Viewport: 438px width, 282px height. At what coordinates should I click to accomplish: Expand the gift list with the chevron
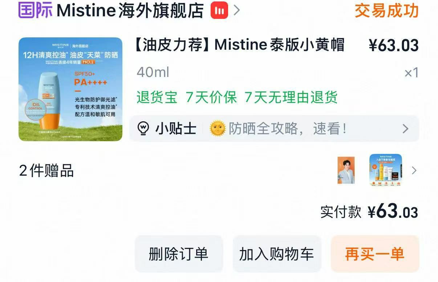pos(414,170)
